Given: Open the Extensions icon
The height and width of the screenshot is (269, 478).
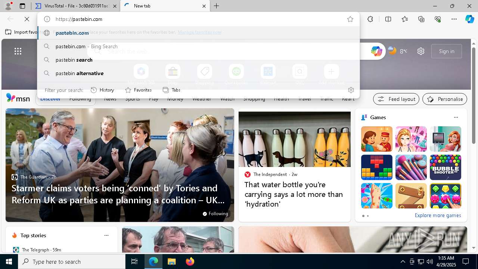Looking at the screenshot, I should tap(370, 19).
